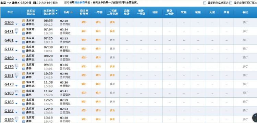
Task: Click 预订 button for G185
Action: 245,101
